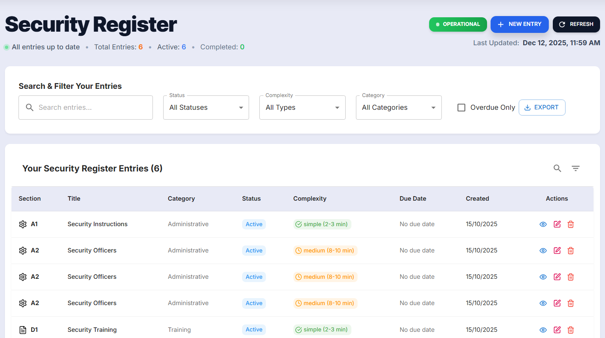The height and width of the screenshot is (338, 605).
Task: Sort by the Title column header
Action: [74, 199]
